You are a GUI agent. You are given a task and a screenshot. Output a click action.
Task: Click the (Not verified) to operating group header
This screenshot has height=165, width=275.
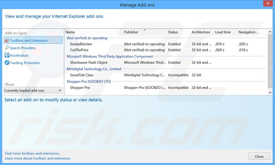87,38
